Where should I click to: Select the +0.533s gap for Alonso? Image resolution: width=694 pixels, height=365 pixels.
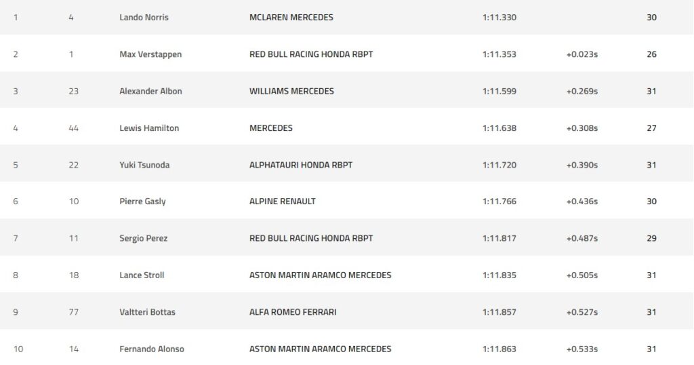[581, 349]
